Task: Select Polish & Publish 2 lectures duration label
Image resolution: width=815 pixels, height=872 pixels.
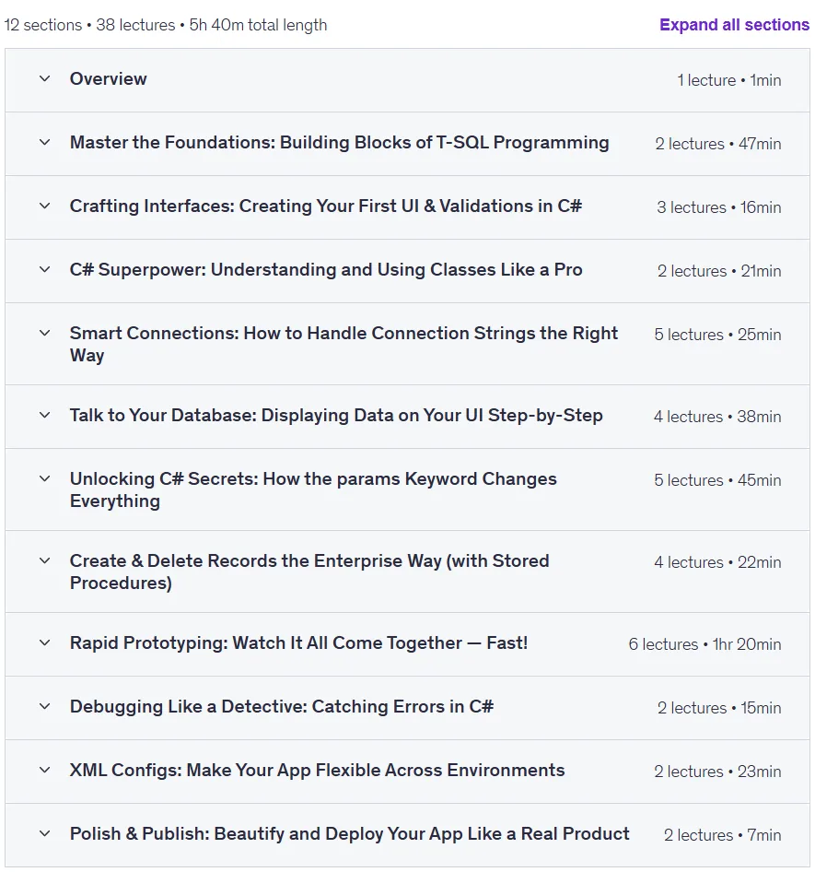Action: tap(722, 835)
